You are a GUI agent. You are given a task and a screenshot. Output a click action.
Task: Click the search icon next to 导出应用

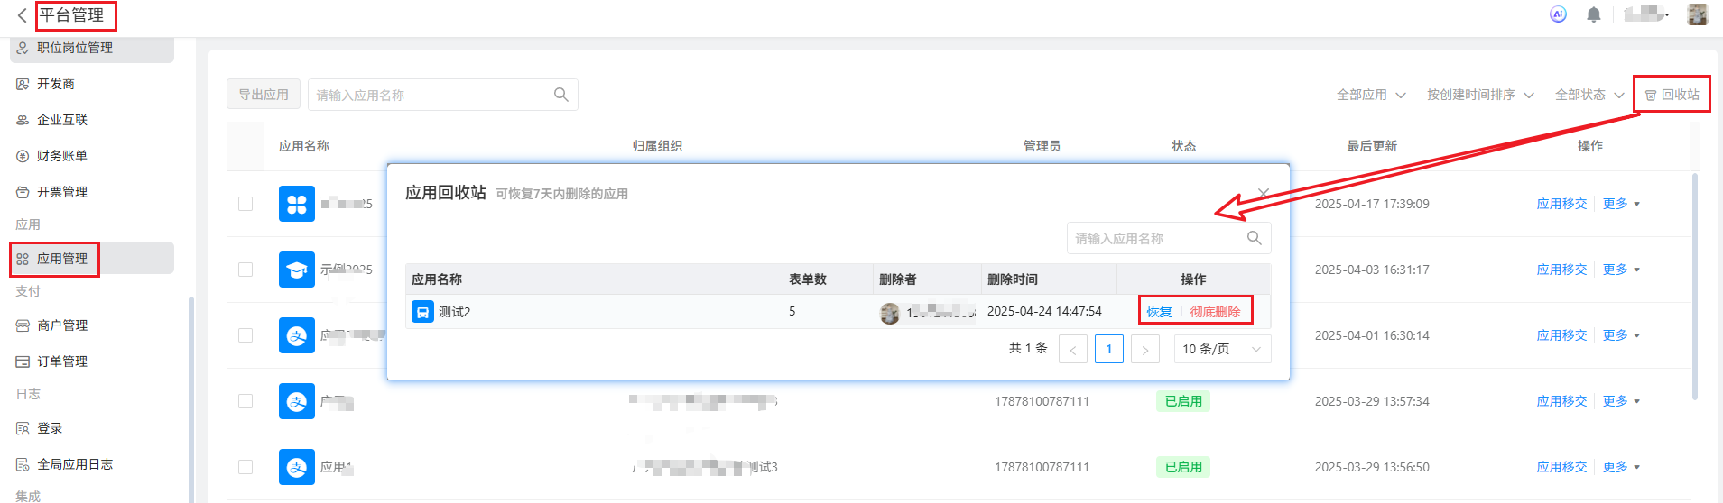[x=560, y=95]
